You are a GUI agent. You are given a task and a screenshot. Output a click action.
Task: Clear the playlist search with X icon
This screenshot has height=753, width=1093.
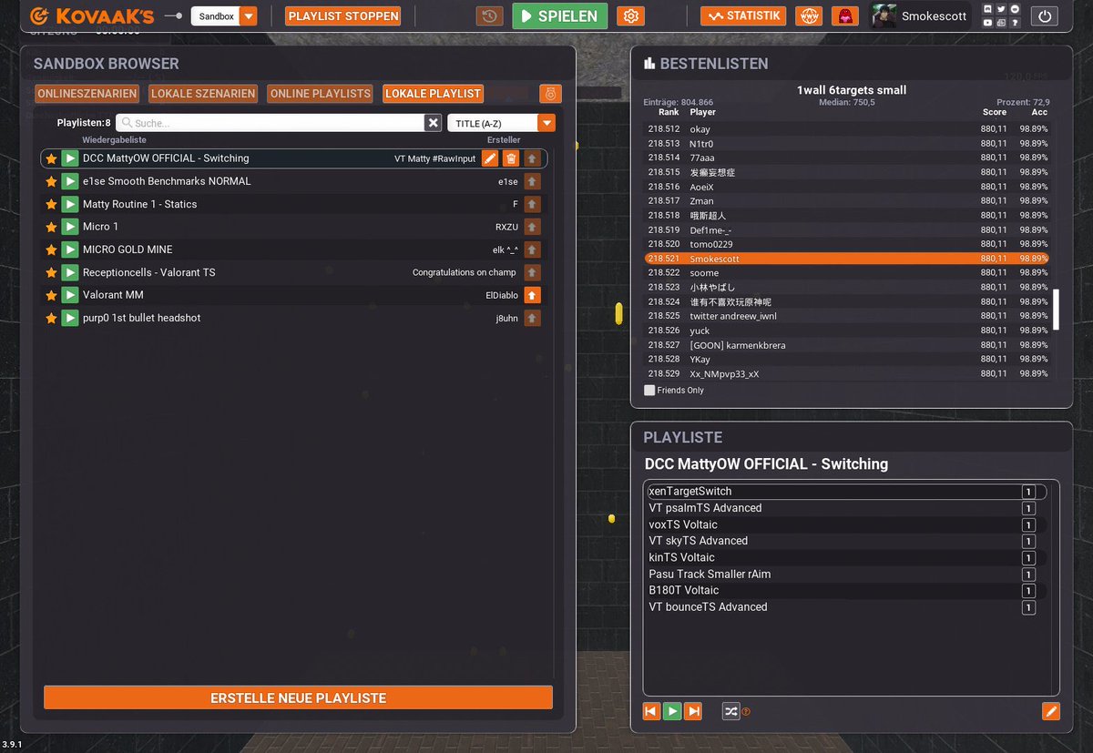pyautogui.click(x=433, y=123)
